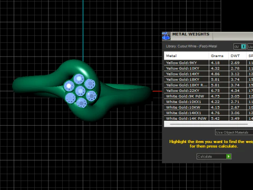The width and height of the screenshot is (253, 190).
Task: Toggle the GV cyan indicator switch
Action: click(x=244, y=46)
